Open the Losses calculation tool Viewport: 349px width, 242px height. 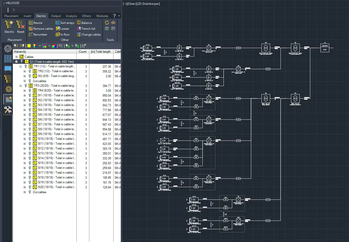point(62,29)
